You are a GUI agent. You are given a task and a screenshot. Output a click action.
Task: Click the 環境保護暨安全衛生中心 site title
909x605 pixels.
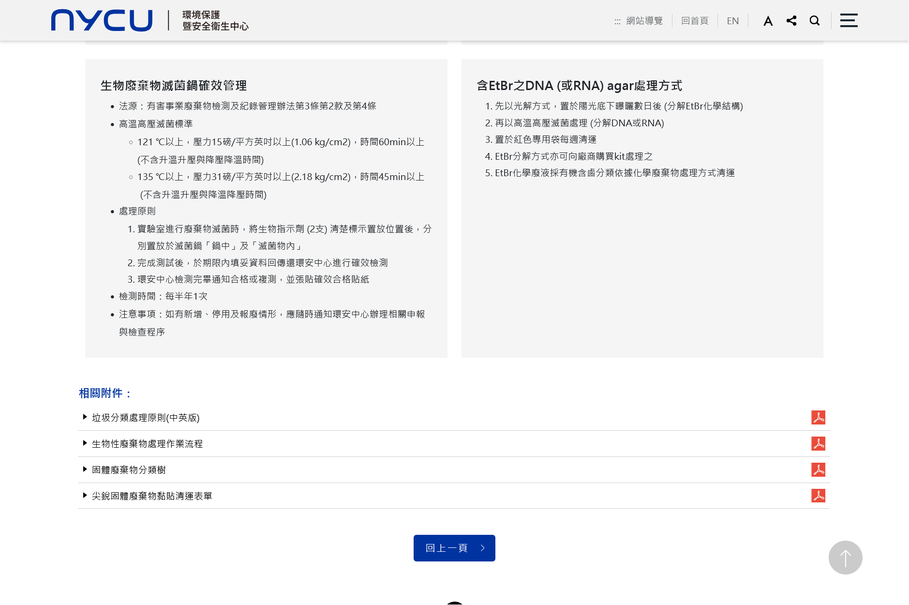click(215, 20)
